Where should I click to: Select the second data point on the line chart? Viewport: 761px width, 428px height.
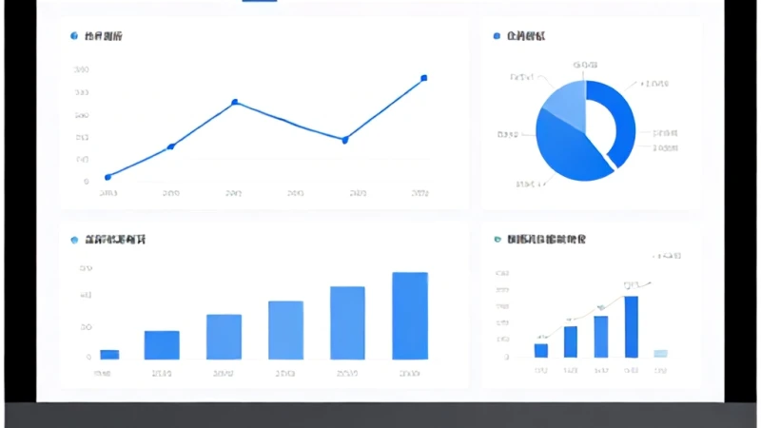tap(171, 146)
